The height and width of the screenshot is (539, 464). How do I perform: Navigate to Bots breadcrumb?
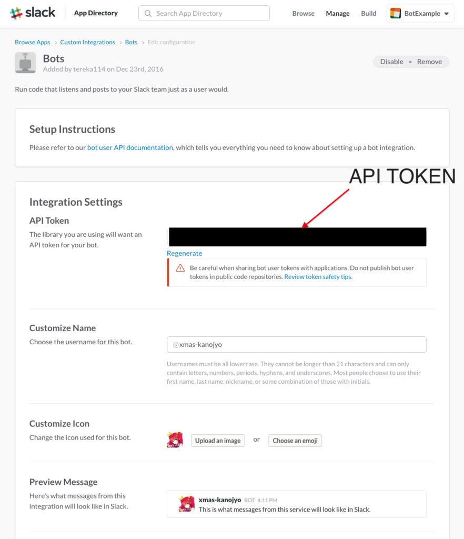tap(131, 42)
